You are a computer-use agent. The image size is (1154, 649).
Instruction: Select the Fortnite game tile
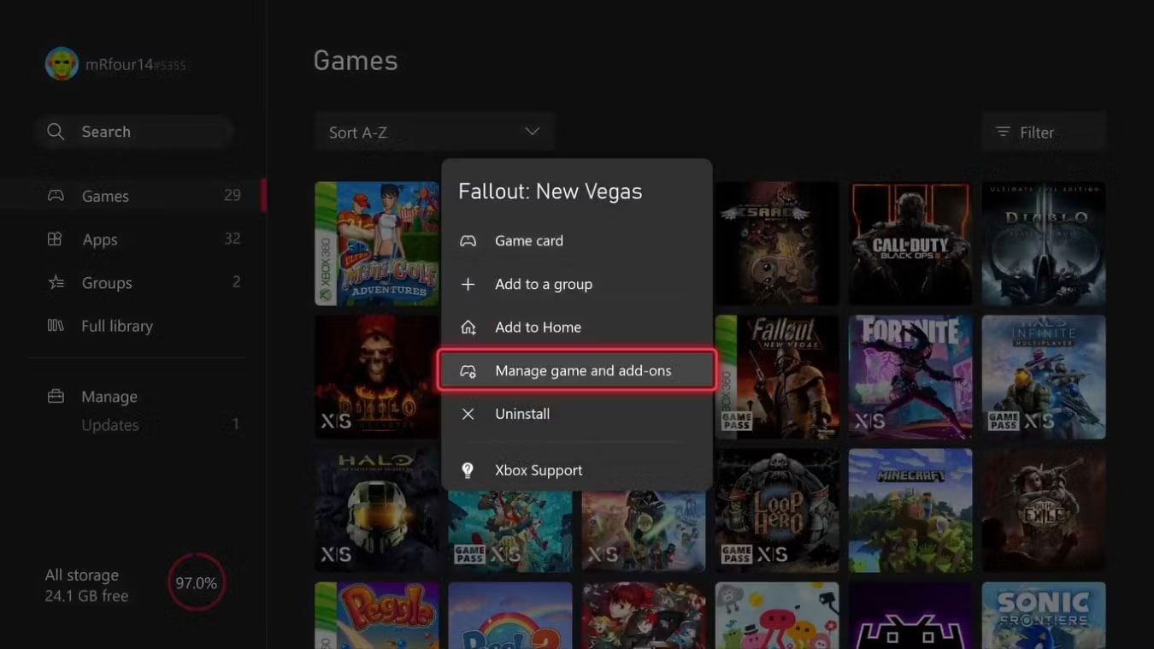point(910,377)
